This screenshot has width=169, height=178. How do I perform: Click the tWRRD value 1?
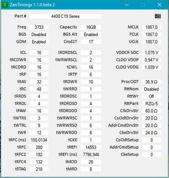[91, 89]
